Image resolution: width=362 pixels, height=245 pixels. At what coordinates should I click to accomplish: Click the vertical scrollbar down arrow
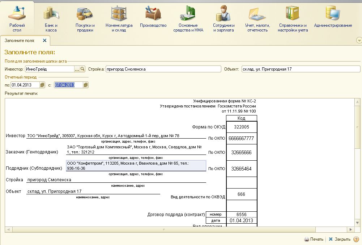(x=357, y=223)
